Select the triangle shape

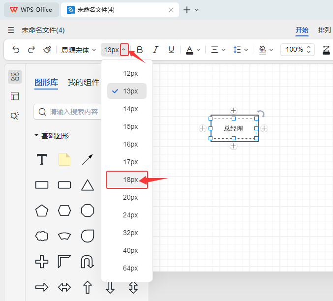coord(88,185)
